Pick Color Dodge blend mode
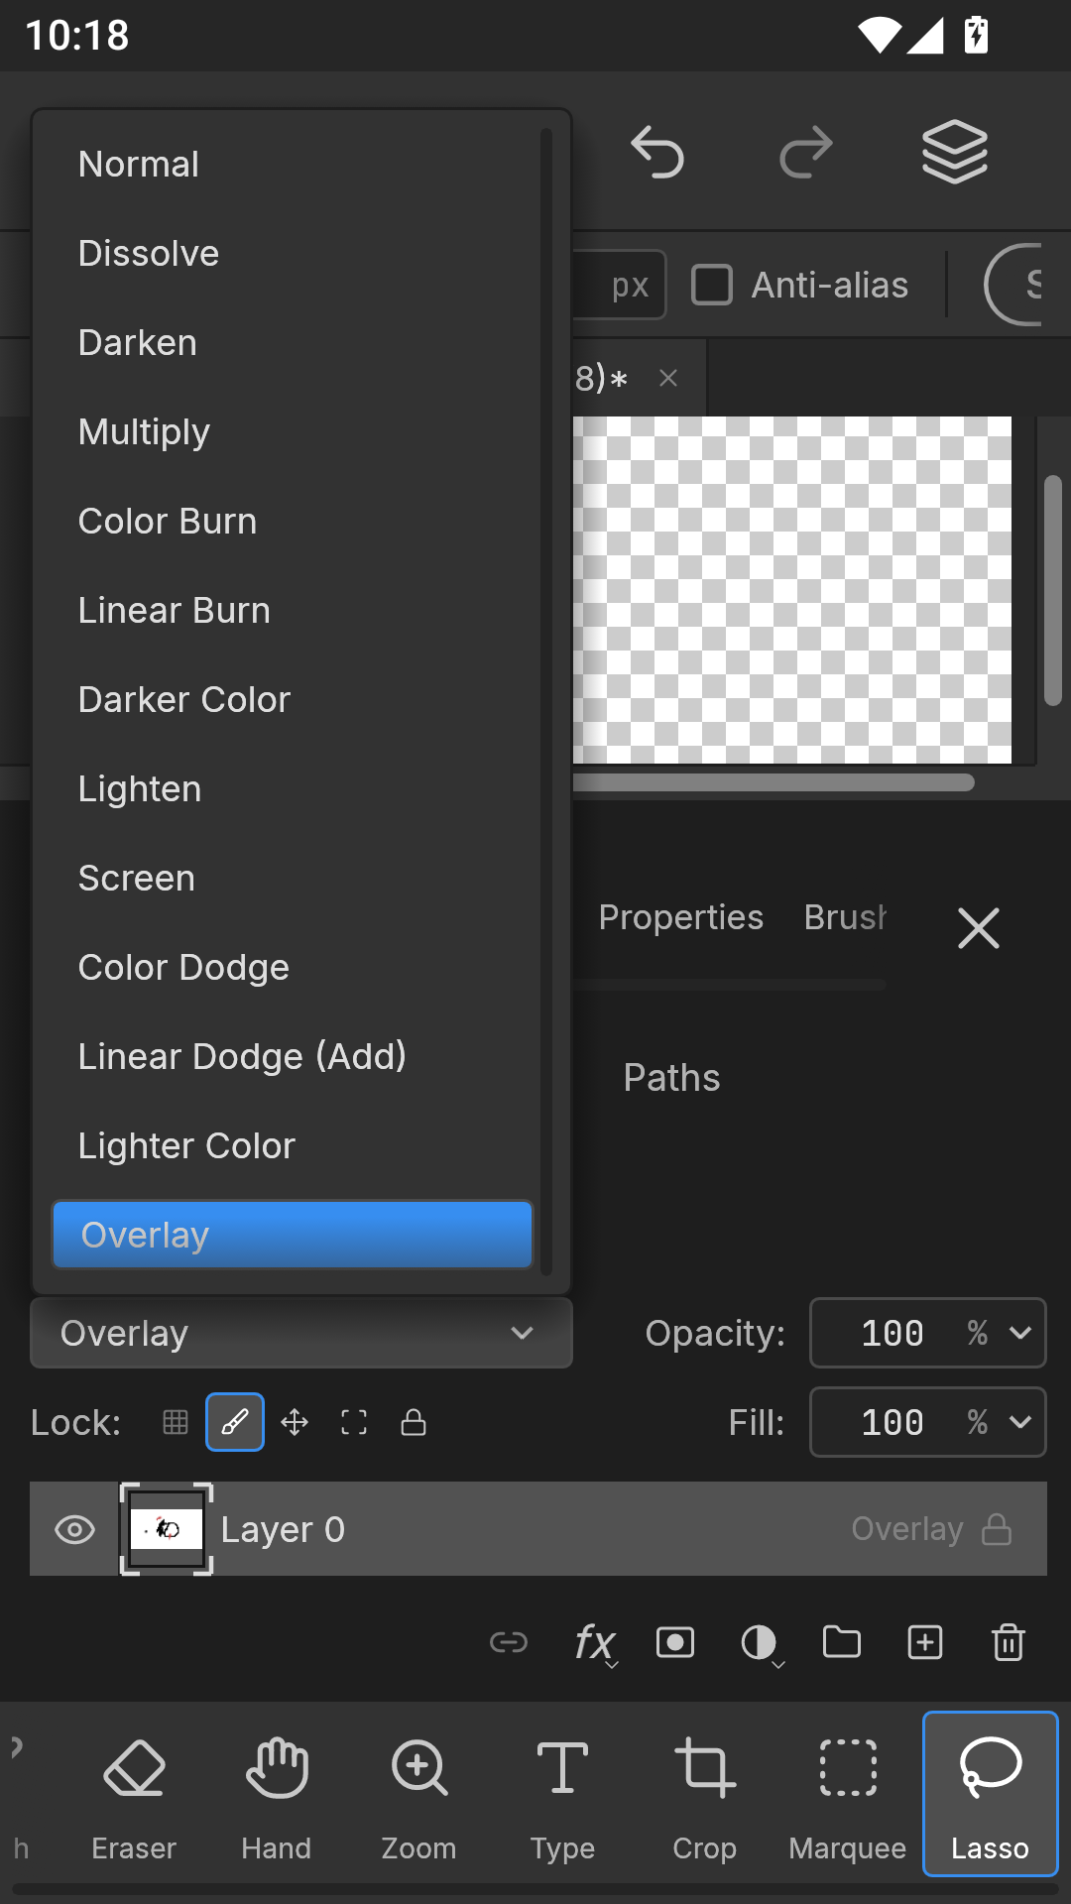Viewport: 1071px width, 1904px height. 293,967
